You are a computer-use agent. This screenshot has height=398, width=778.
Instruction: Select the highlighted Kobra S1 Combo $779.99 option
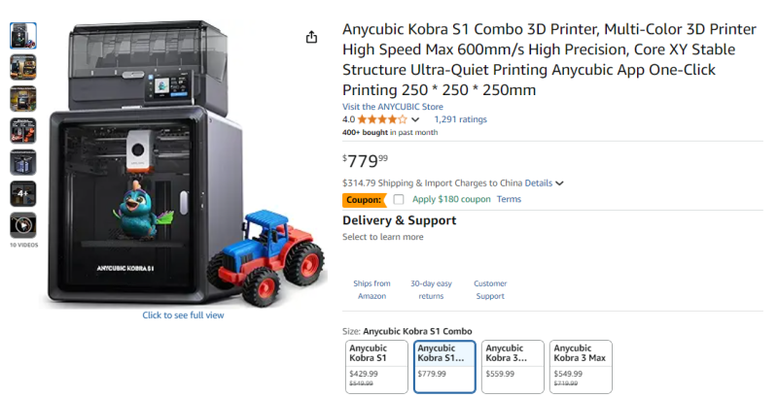(x=444, y=367)
